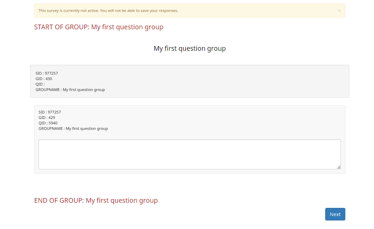Viewport: 374px width, 229px height.
Task: Click the SID line above the answer text area
Action: click(49, 112)
